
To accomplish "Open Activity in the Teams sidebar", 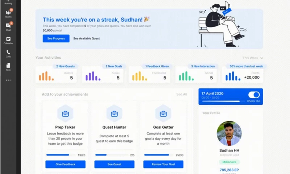I will tap(8, 3).
